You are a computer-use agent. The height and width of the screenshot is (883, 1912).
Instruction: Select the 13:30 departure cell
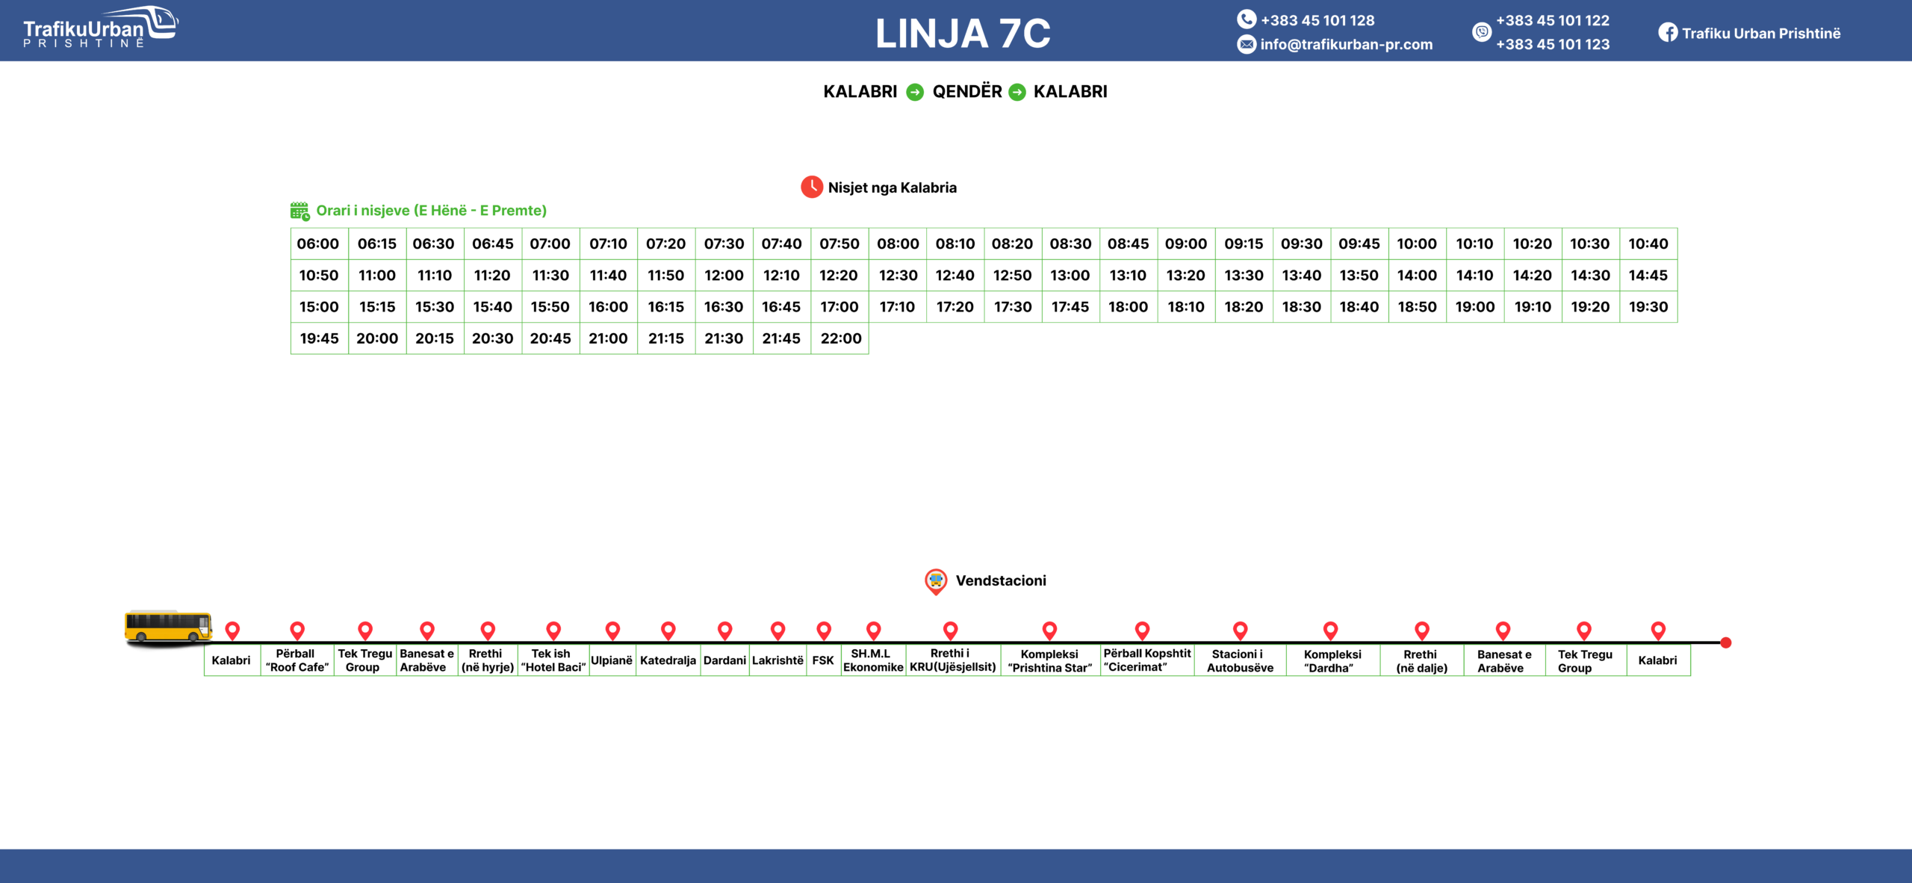pyautogui.click(x=1244, y=275)
